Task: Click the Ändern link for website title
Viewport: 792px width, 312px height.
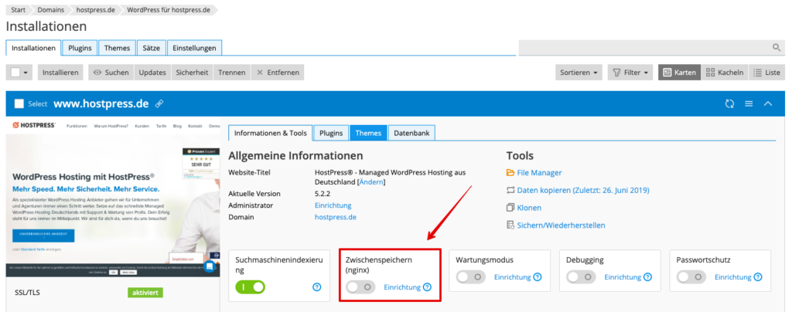Action: [x=371, y=182]
